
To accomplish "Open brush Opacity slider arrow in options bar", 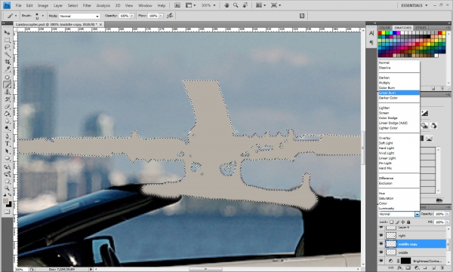I will (x=132, y=16).
